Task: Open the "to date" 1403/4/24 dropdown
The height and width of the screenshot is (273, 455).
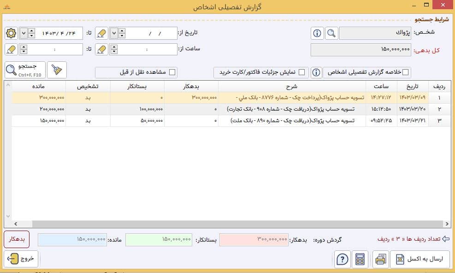Action: tap(24, 33)
